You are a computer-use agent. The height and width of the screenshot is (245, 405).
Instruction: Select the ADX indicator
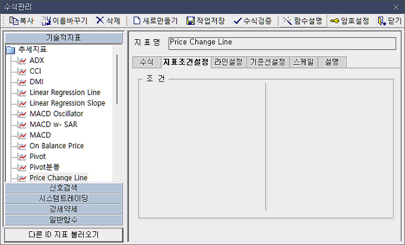coord(37,61)
